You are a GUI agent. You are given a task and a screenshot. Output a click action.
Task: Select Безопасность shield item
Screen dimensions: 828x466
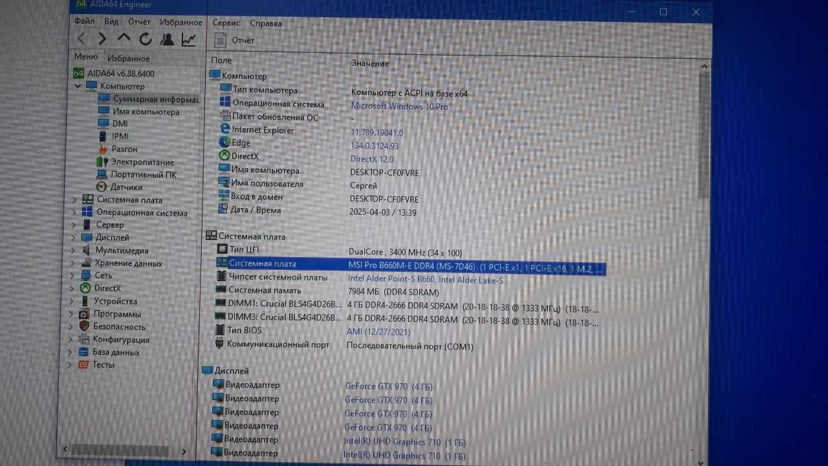pyautogui.click(x=119, y=327)
